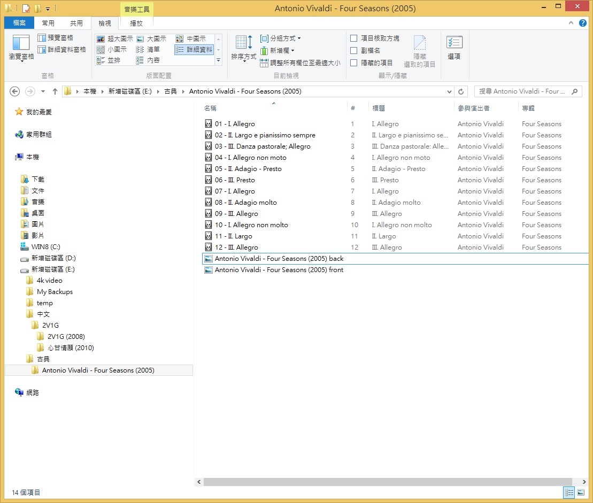This screenshot has height=503, width=593.
Task: Click the back navigation arrow
Action: 15,91
